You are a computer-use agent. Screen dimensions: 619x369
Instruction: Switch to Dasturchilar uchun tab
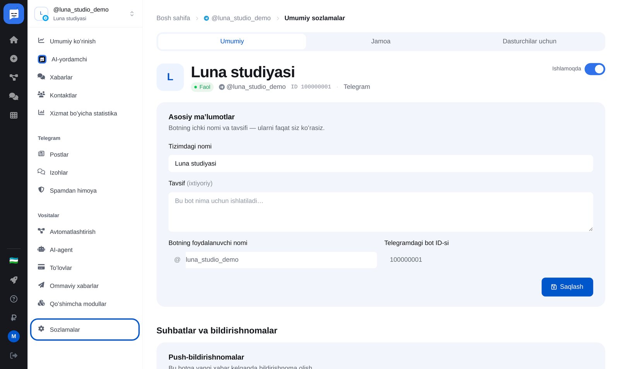(x=529, y=41)
